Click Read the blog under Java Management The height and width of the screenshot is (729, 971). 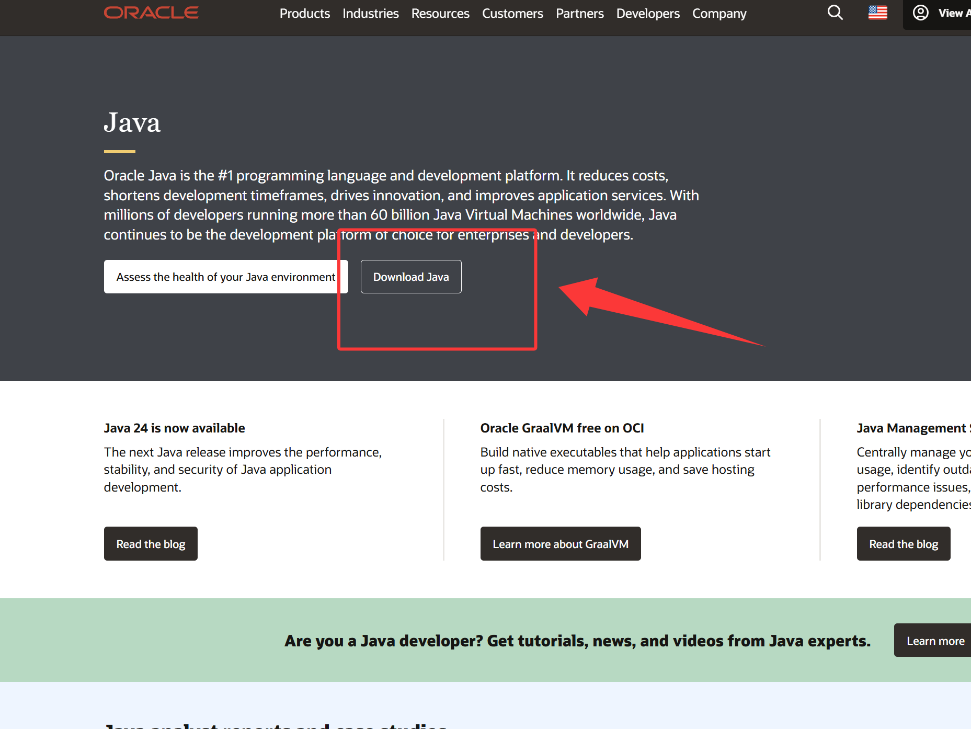(x=904, y=544)
